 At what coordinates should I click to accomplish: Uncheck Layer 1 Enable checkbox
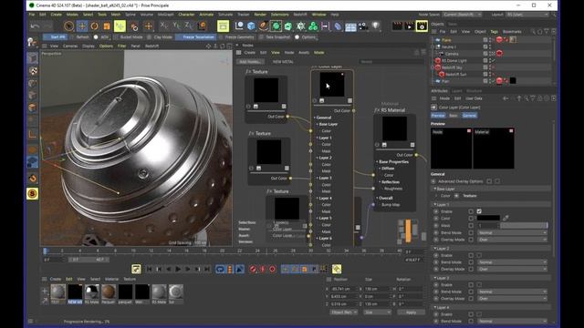tap(479, 211)
